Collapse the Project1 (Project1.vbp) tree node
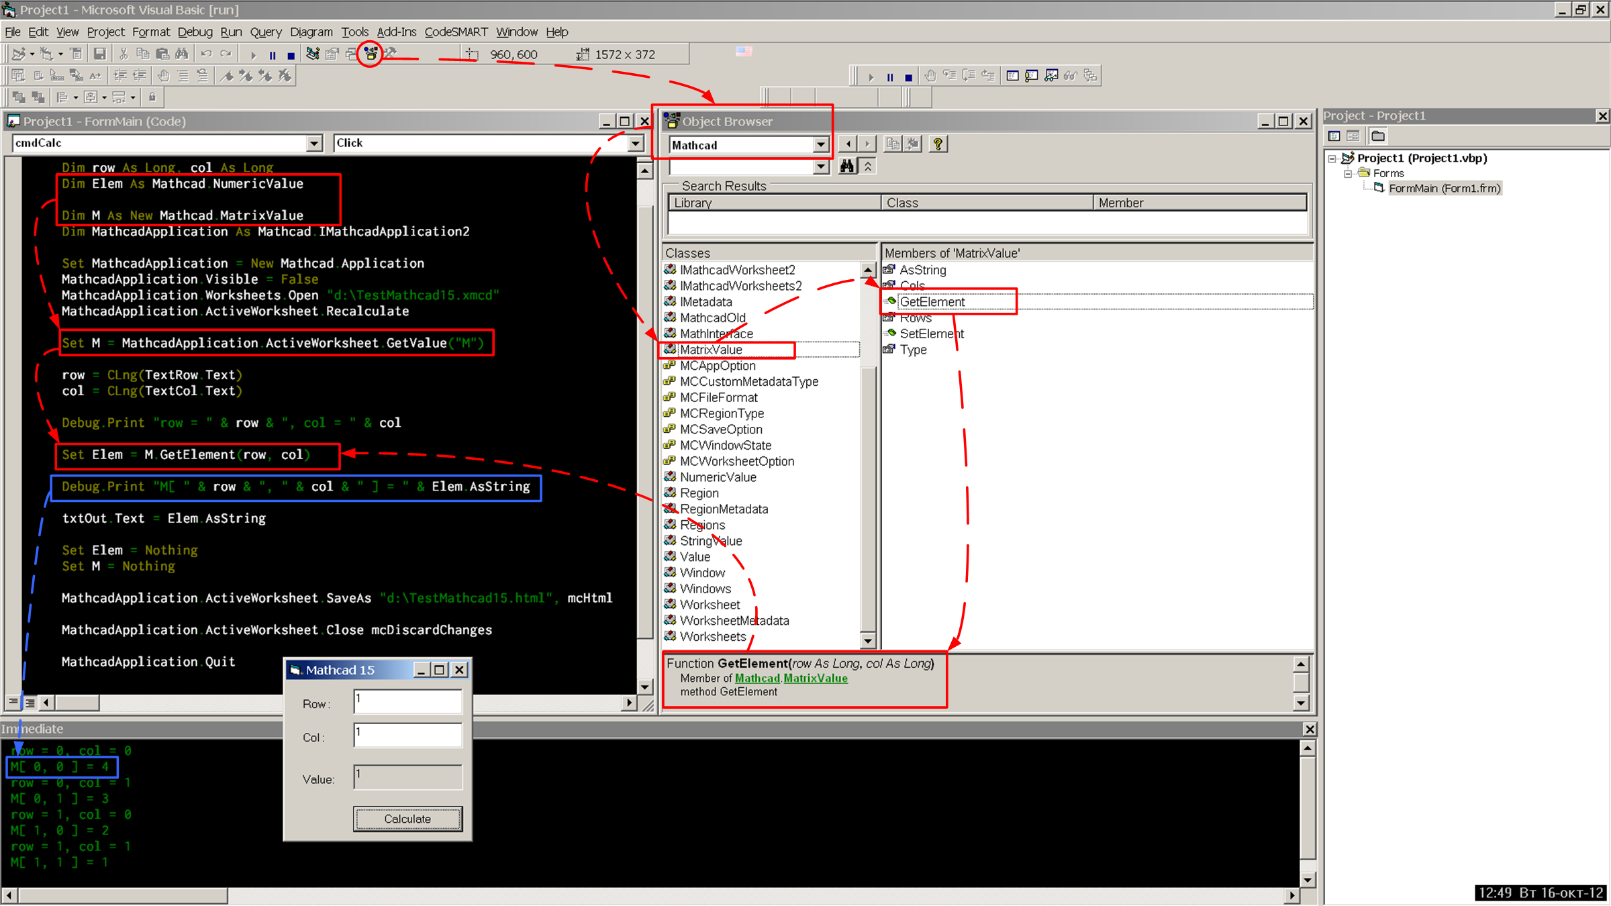 (1332, 159)
